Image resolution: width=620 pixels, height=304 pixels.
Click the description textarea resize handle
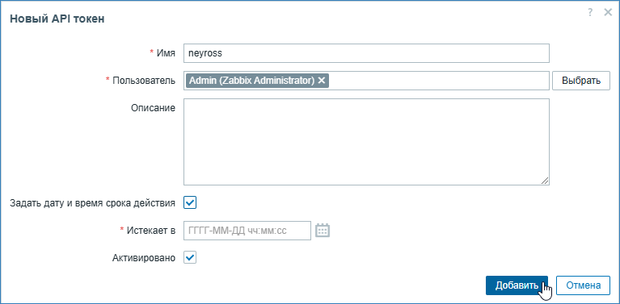click(x=545, y=181)
